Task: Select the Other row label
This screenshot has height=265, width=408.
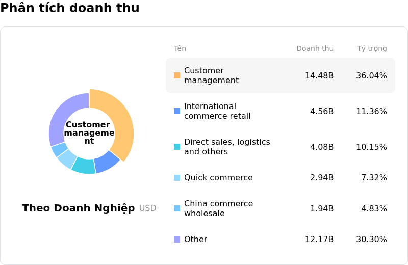Action: point(195,239)
